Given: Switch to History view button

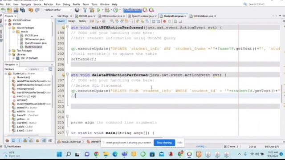Looking at the screenshot, I should click(x=82, y=21).
